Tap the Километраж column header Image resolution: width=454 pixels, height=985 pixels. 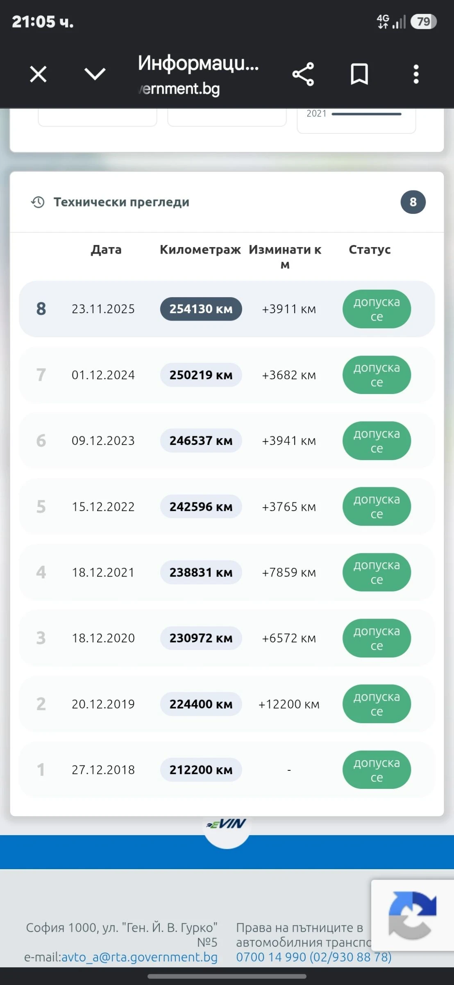tap(200, 250)
